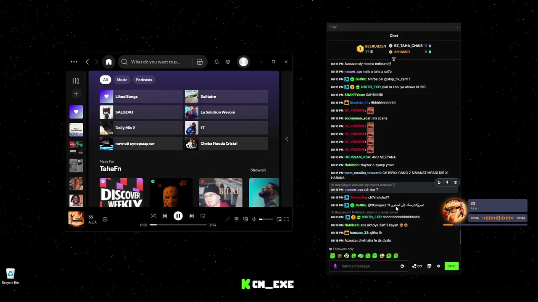Add 33 to Liked Songs
Screen dimensions: 538x302
pos(105,219)
